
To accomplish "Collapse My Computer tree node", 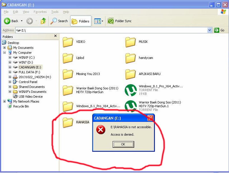I will point(4,53).
